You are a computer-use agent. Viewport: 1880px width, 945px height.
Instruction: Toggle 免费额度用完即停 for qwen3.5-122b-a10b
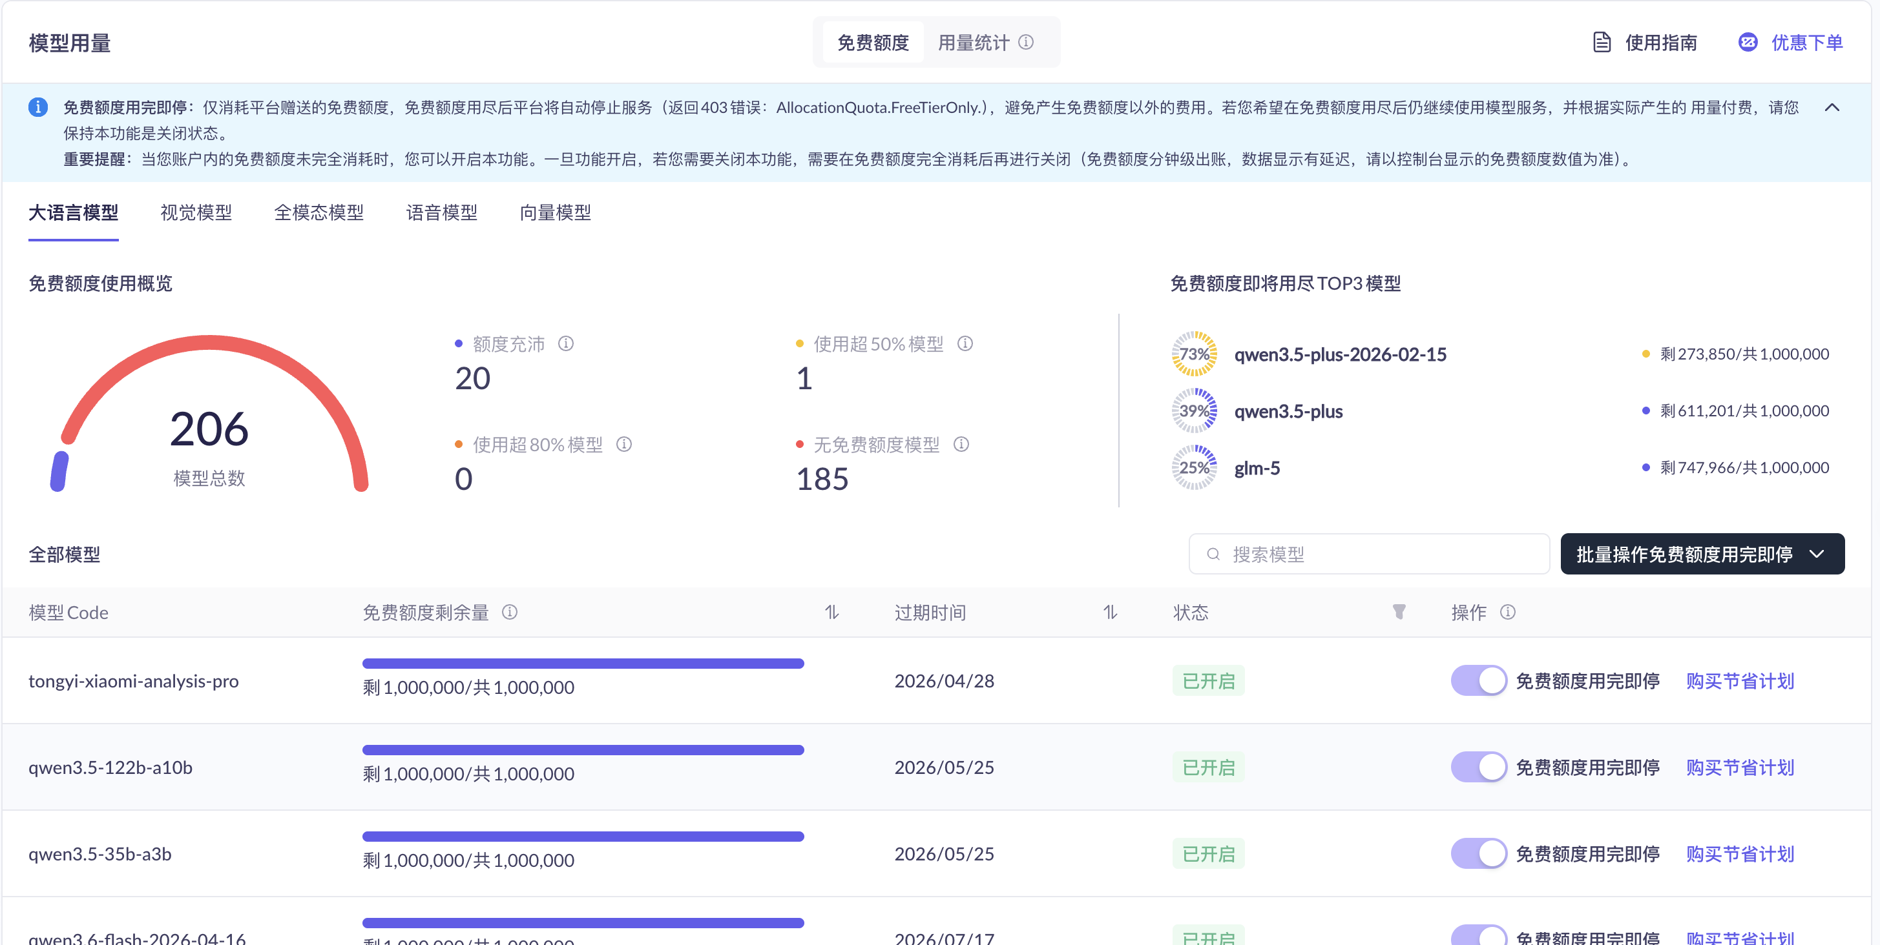click(x=1479, y=767)
